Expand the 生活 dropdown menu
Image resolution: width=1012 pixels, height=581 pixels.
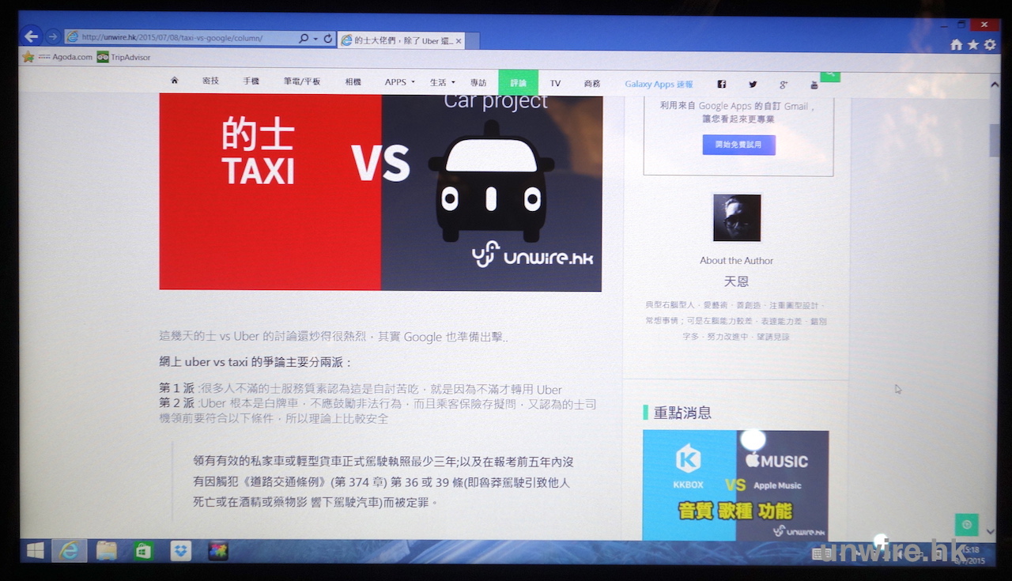coord(442,82)
